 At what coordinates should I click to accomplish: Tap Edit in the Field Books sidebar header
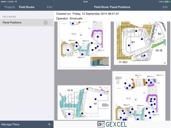[x=49, y=7]
